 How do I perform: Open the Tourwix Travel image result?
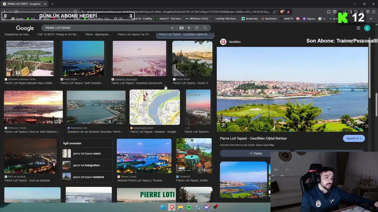coord(144,156)
